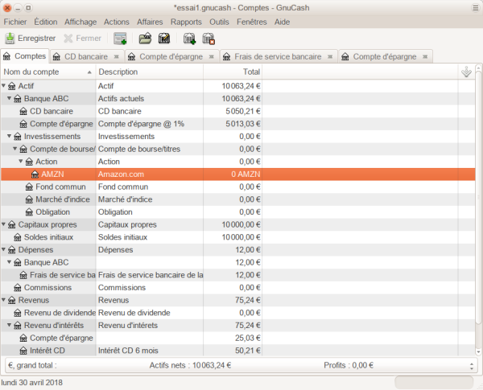The width and height of the screenshot is (483, 390).
Task: Open the Affaires menu
Action: (x=149, y=22)
